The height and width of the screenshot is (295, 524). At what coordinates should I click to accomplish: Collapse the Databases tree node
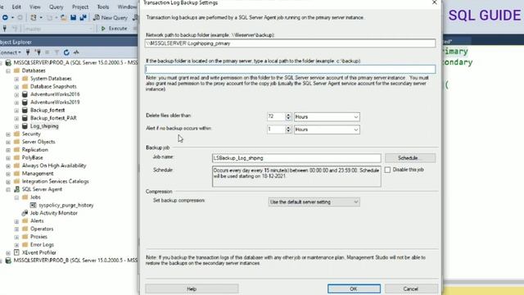(x=8, y=71)
